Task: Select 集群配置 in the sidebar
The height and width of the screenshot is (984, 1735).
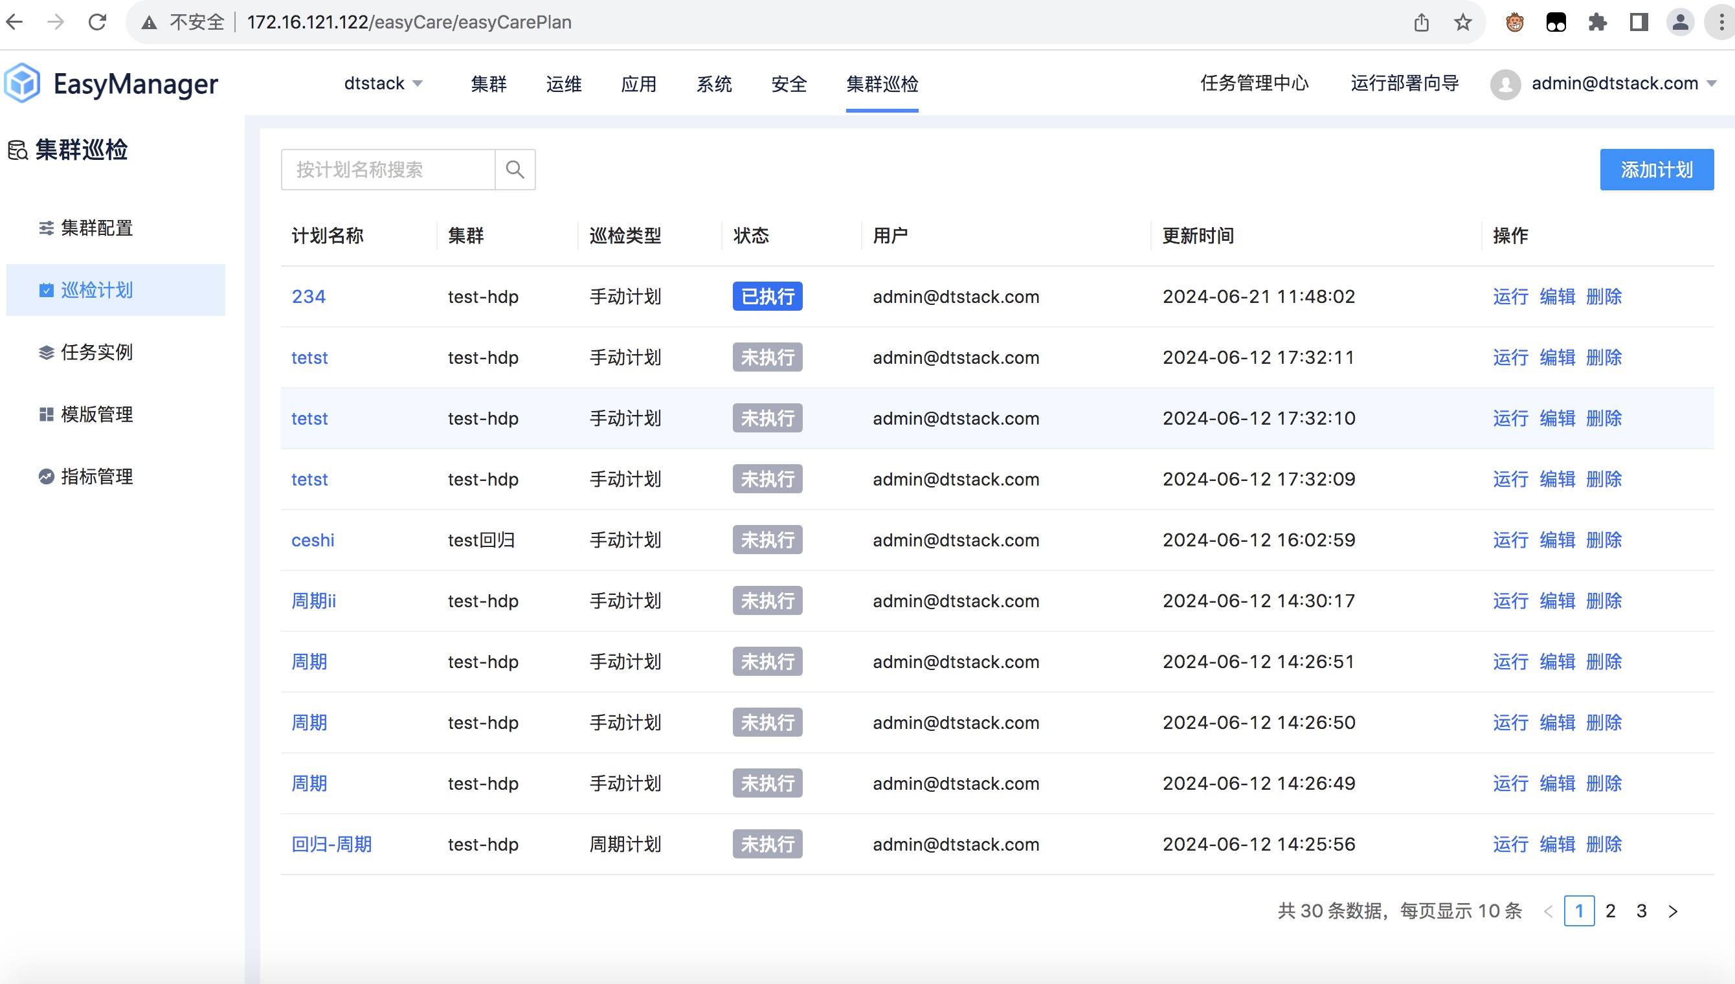Action: 115,229
